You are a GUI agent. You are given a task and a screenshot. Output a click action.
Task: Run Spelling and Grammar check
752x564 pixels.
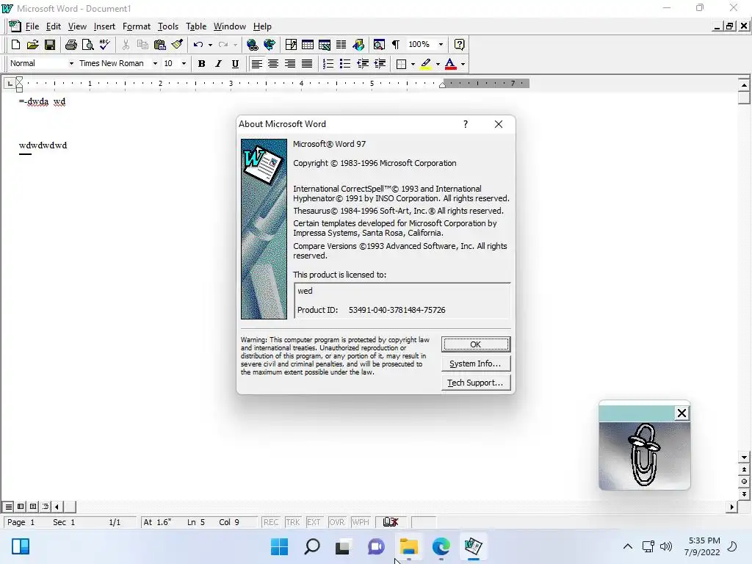pyautogui.click(x=105, y=45)
